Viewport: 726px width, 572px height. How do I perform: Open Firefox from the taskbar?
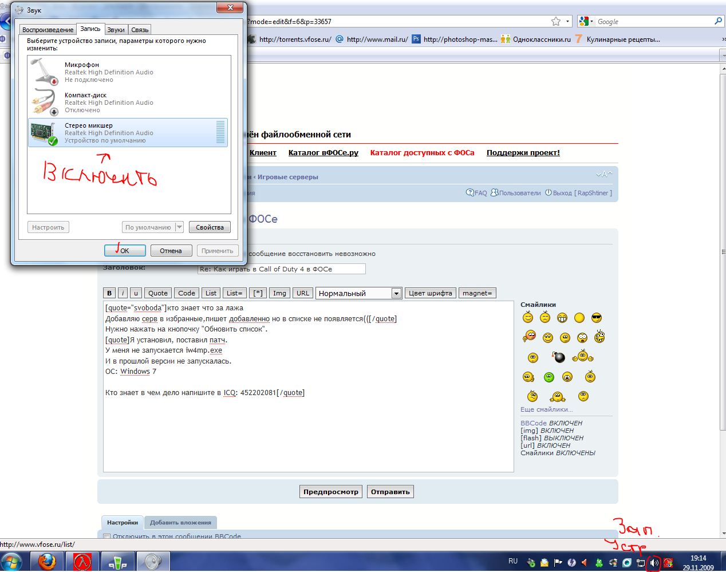click(x=48, y=562)
